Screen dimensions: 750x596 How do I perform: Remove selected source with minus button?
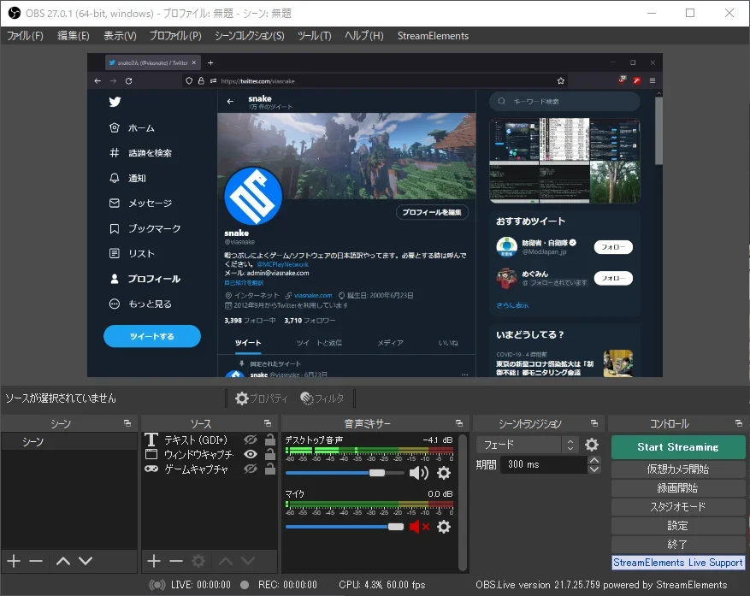click(x=176, y=561)
